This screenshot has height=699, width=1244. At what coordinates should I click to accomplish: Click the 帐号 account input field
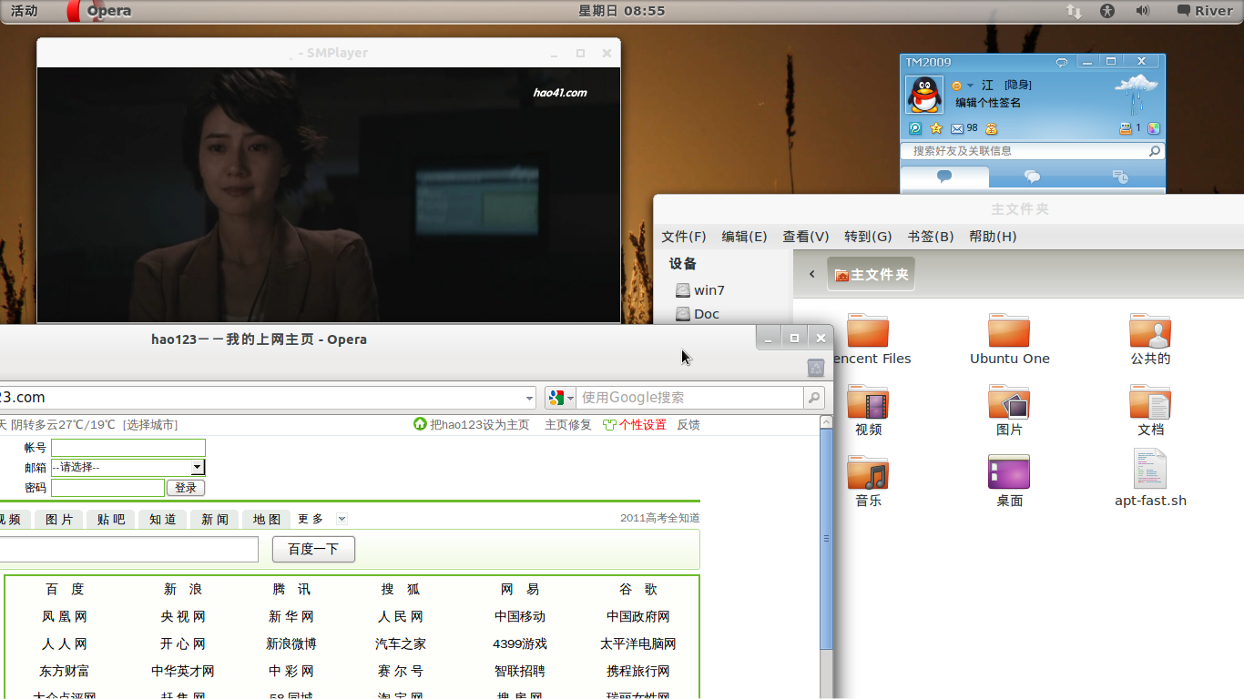tap(128, 448)
